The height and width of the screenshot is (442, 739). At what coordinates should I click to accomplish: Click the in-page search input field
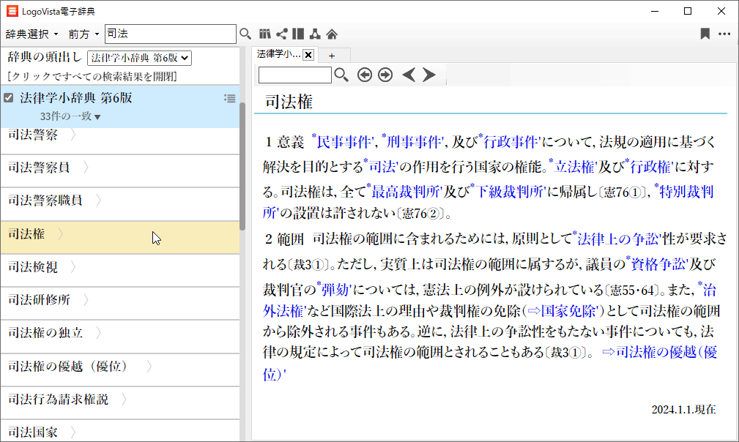click(295, 75)
